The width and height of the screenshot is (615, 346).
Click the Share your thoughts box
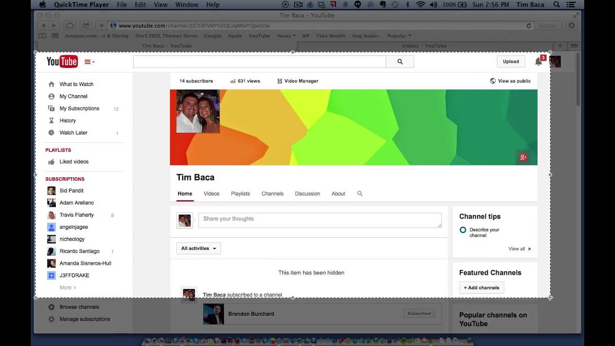(320, 221)
